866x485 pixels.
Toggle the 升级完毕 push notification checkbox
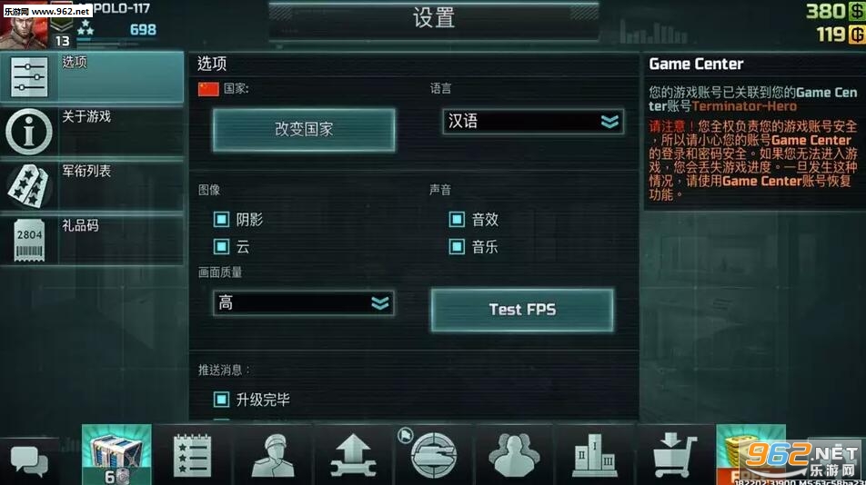(x=221, y=399)
